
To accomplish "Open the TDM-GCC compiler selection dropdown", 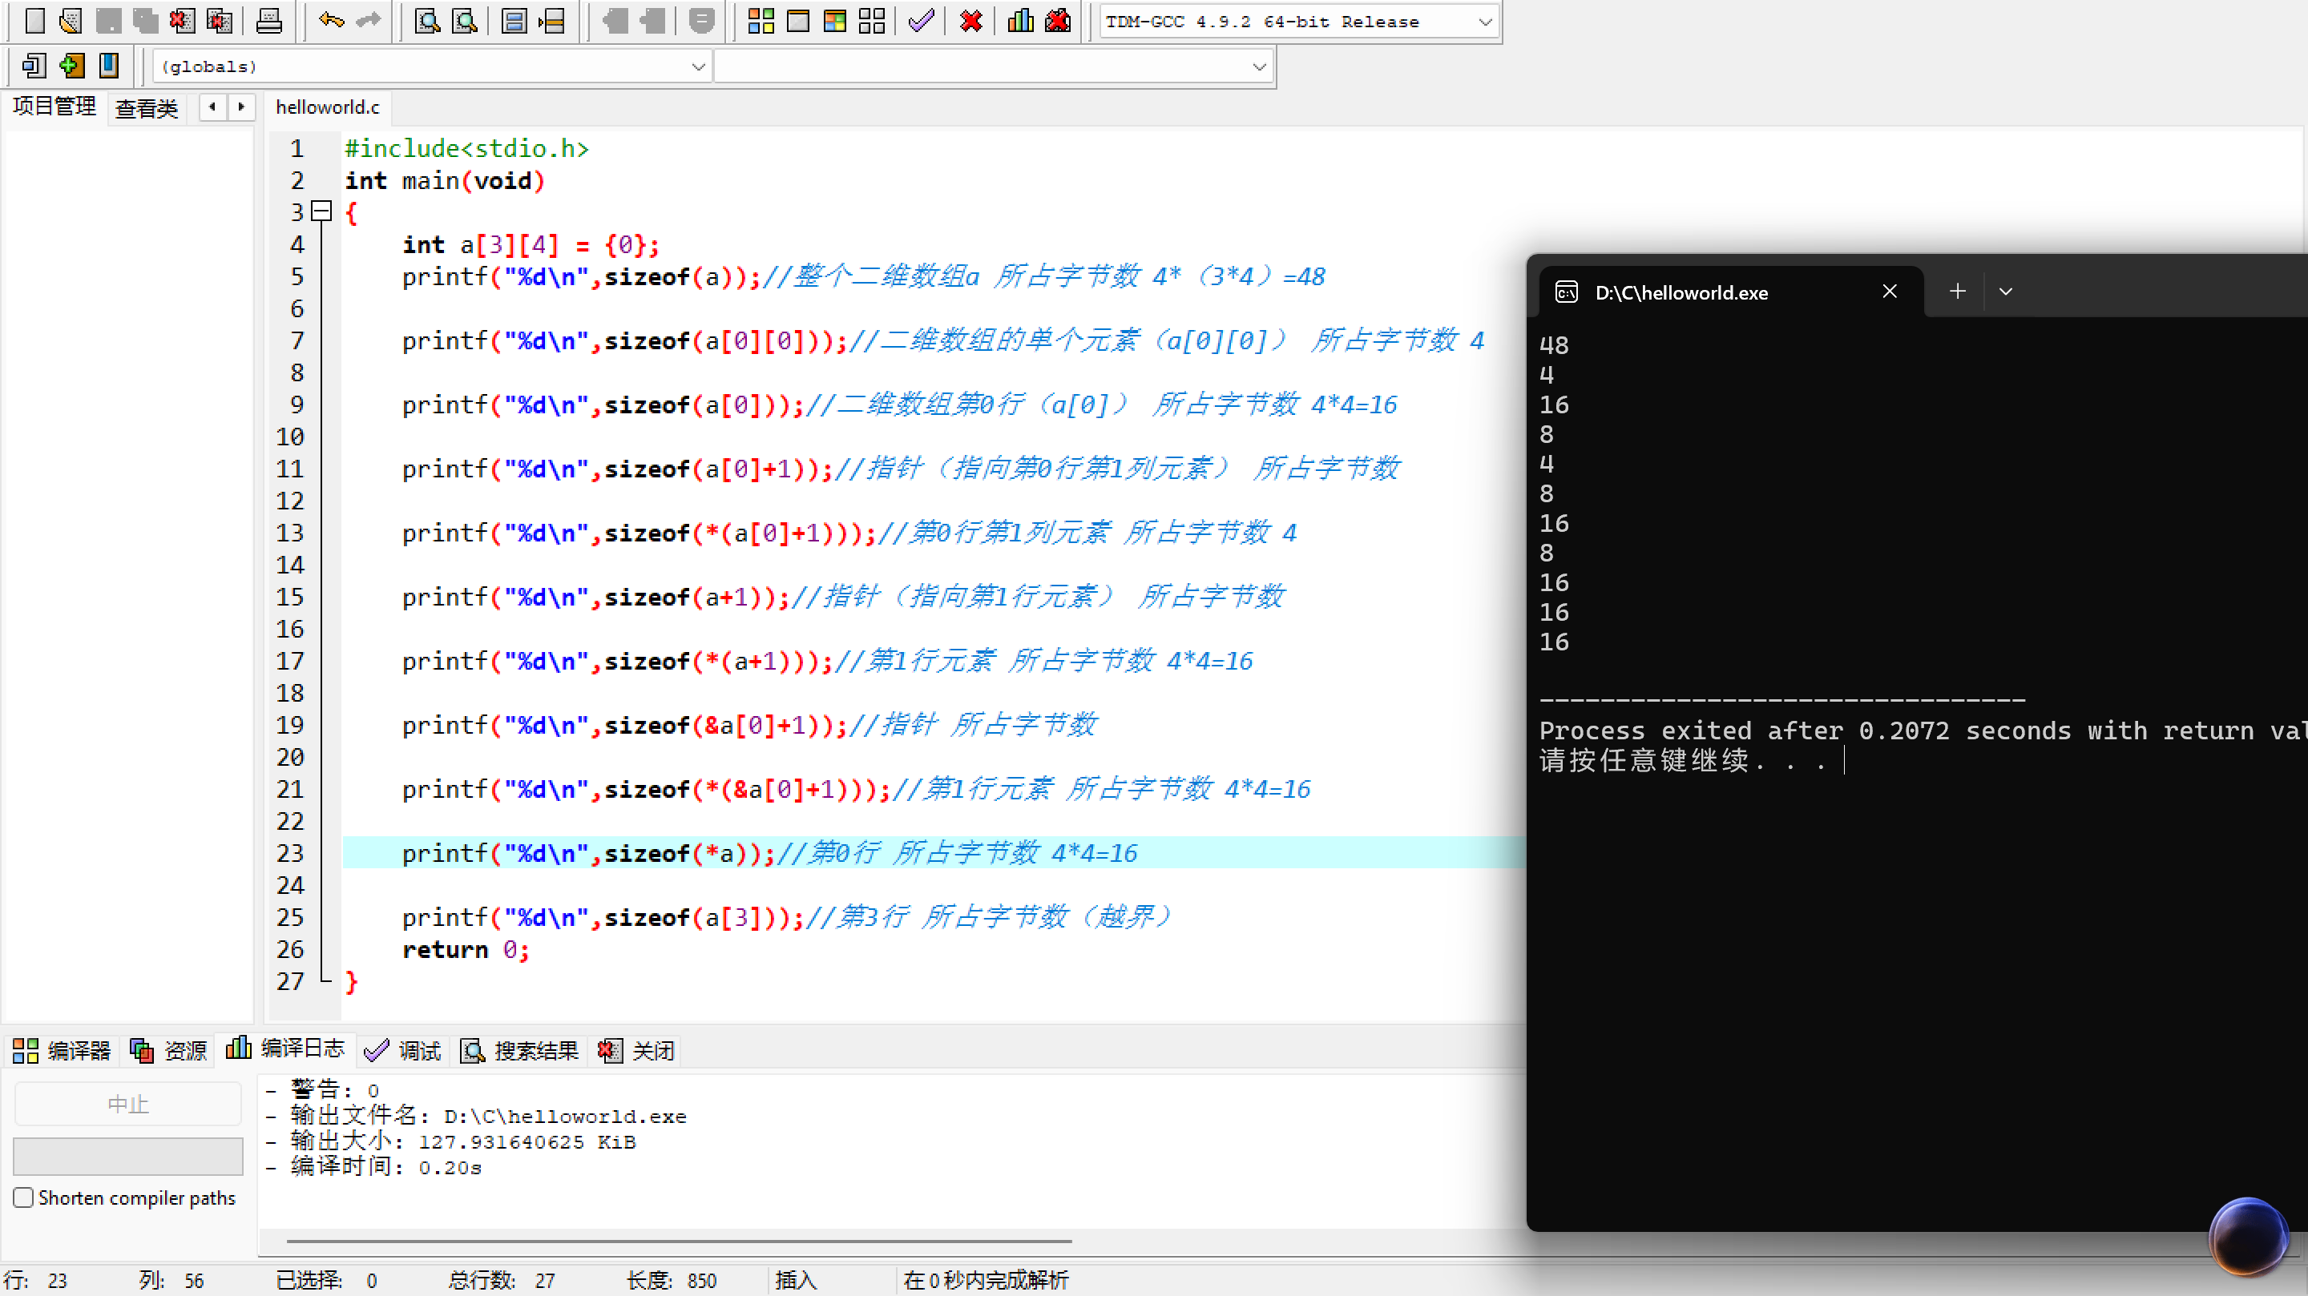I will (1483, 22).
